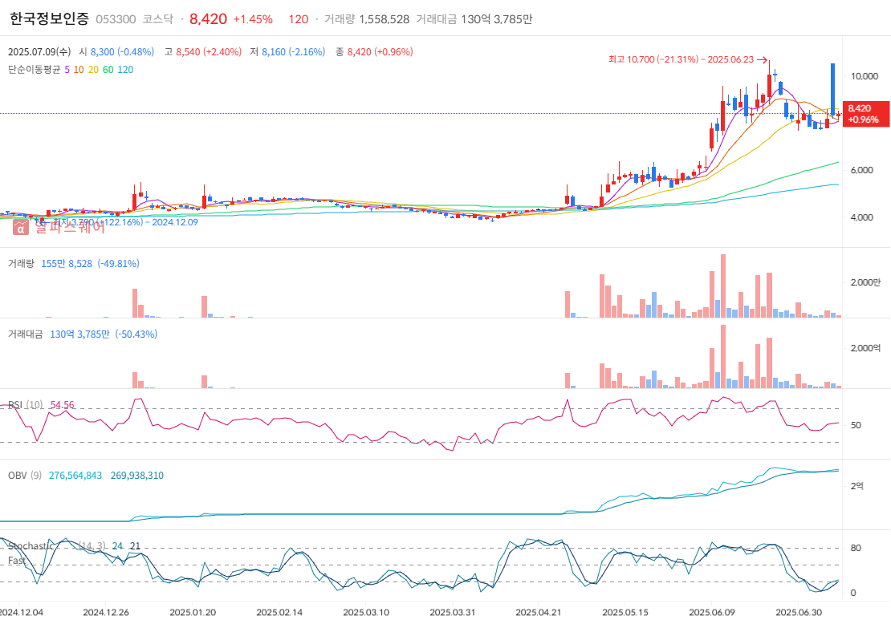891x624 pixels.
Task: Click the 2025.03.10 date axis label
Action: click(x=366, y=613)
